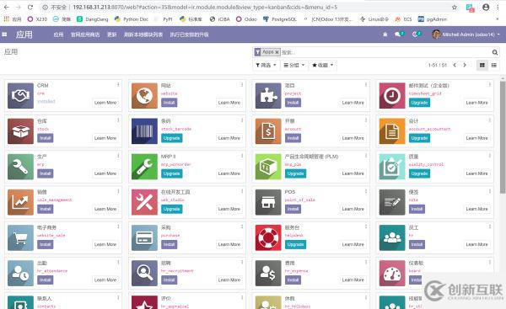Click the hr employees group app icon

[x=392, y=237]
